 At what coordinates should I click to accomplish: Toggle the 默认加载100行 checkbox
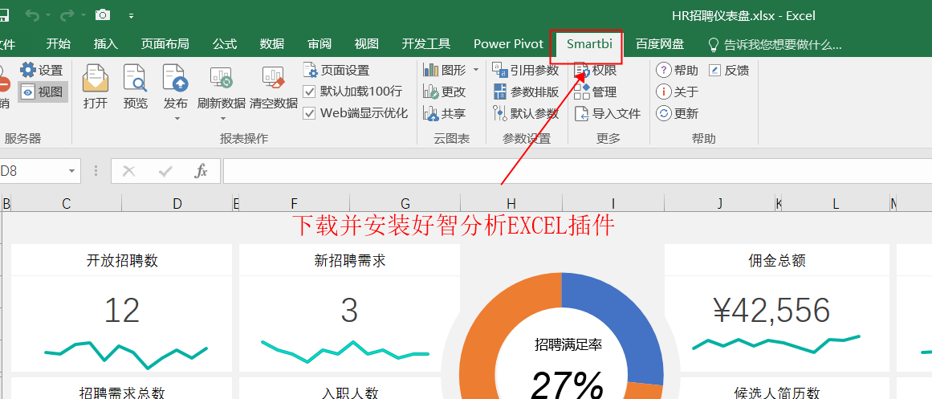tap(309, 92)
